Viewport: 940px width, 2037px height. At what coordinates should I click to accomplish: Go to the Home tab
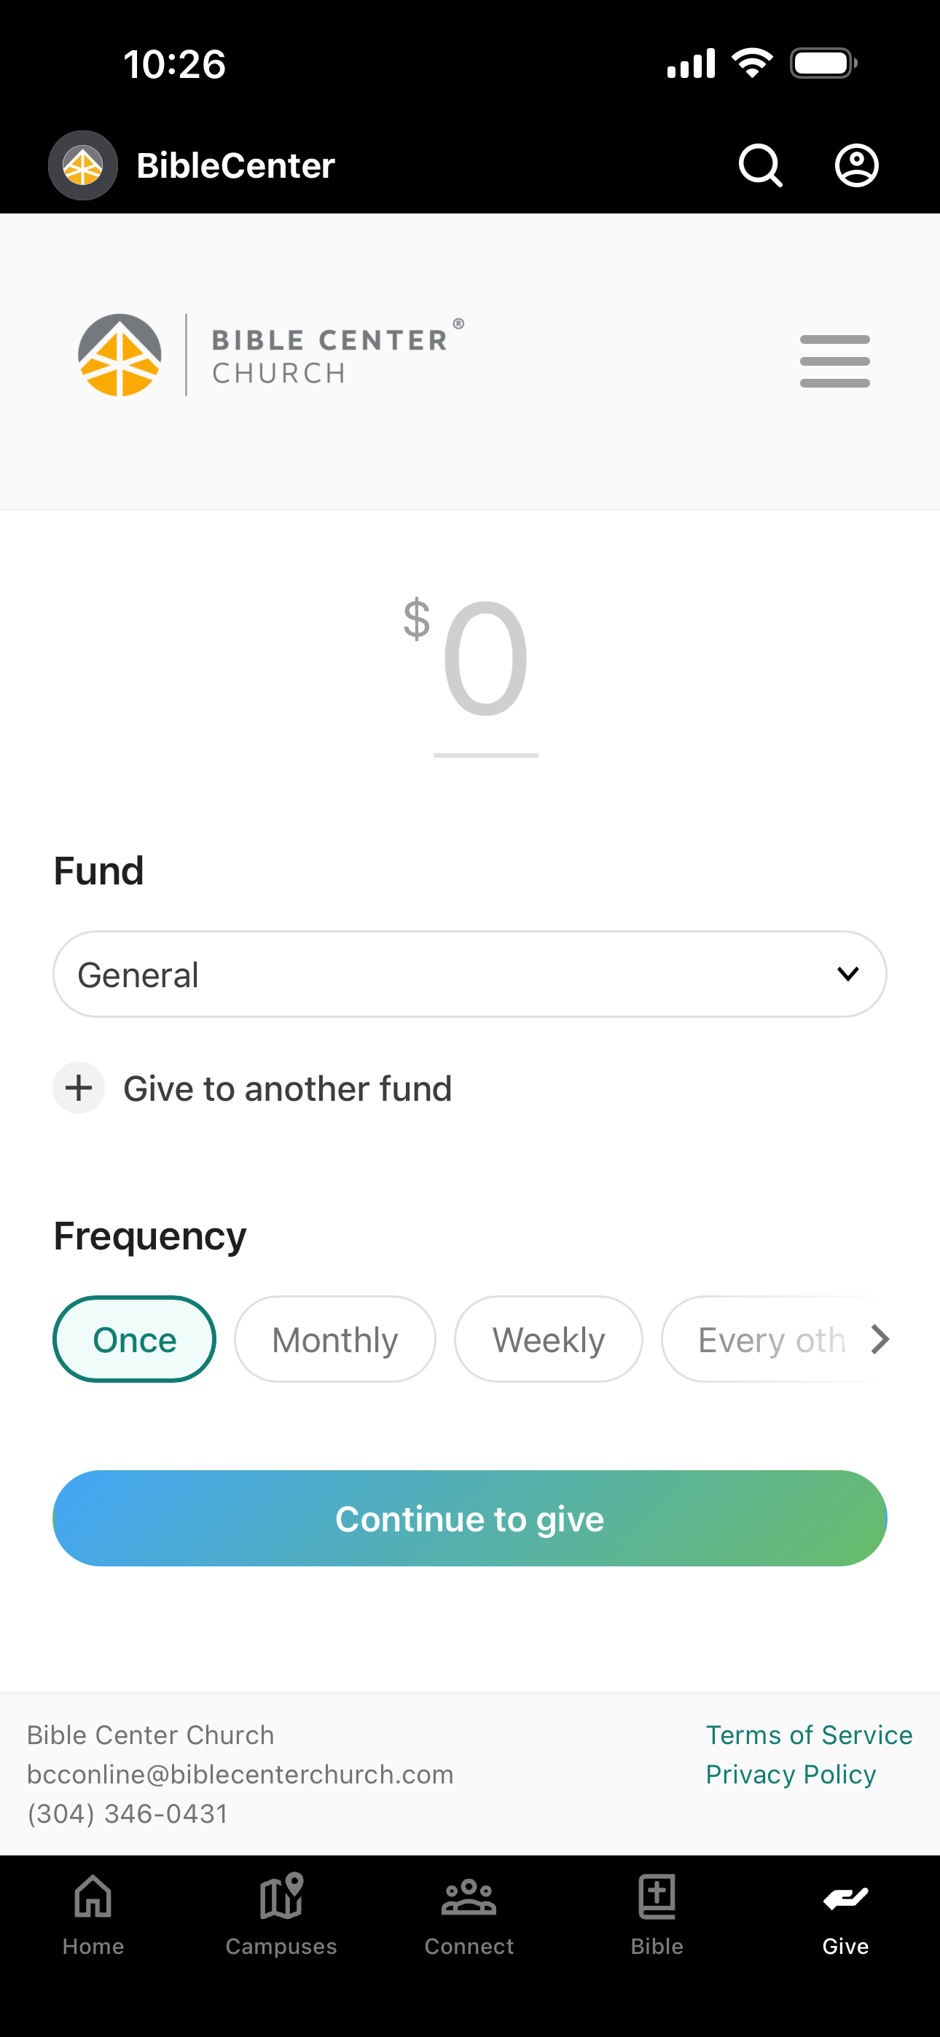point(93,1915)
